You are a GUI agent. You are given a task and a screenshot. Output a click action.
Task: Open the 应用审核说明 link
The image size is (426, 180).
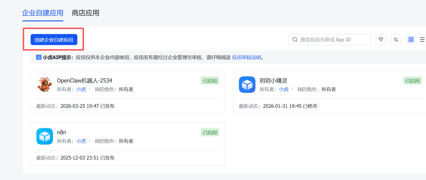tap(247, 58)
